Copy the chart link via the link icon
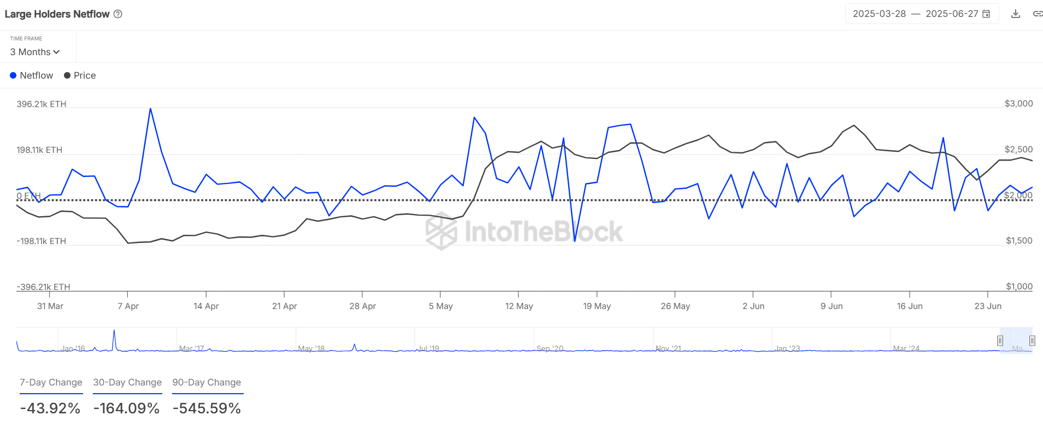The height and width of the screenshot is (433, 1043). (x=1037, y=14)
